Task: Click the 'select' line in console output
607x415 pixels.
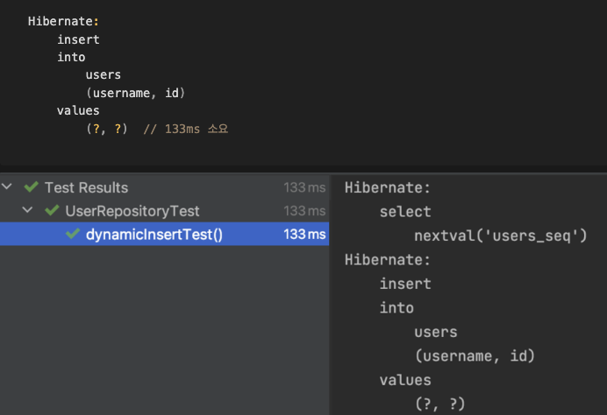Action: (x=405, y=212)
